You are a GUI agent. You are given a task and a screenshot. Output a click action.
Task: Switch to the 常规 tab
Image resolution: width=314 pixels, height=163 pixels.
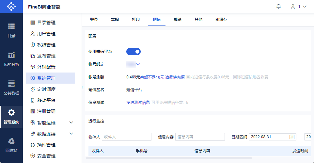[x=115, y=20]
